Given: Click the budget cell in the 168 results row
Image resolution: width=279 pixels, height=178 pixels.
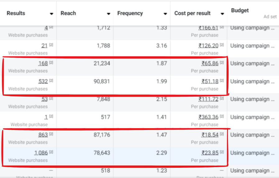Looking at the screenshot, I should pyautogui.click(x=252, y=63).
